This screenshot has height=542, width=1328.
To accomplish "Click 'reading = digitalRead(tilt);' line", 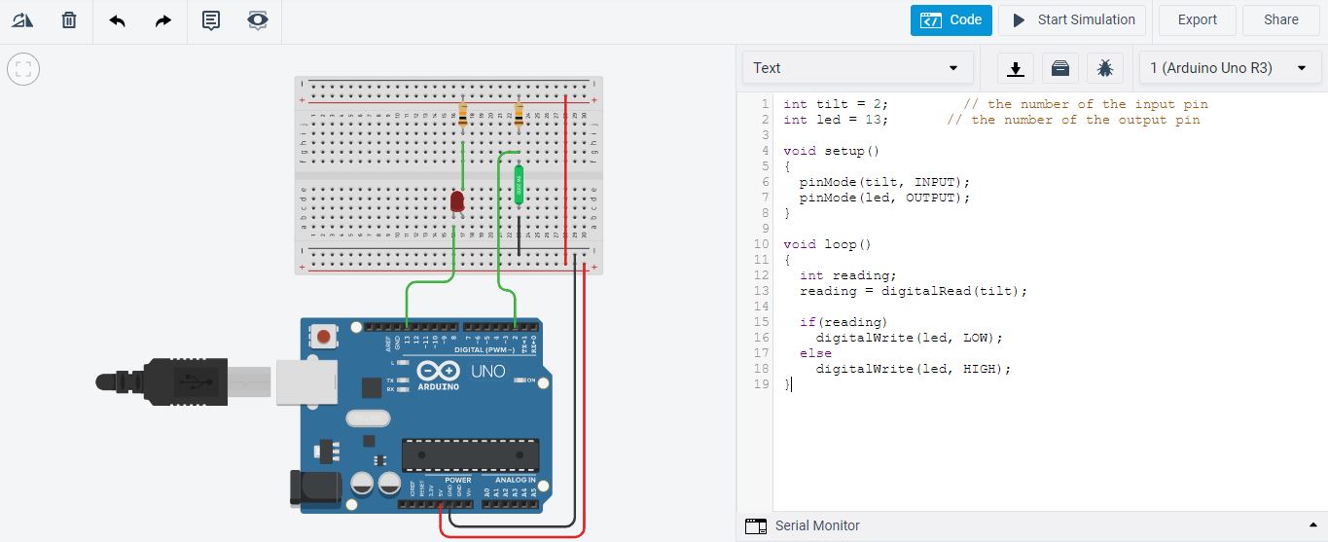I will [x=914, y=291].
